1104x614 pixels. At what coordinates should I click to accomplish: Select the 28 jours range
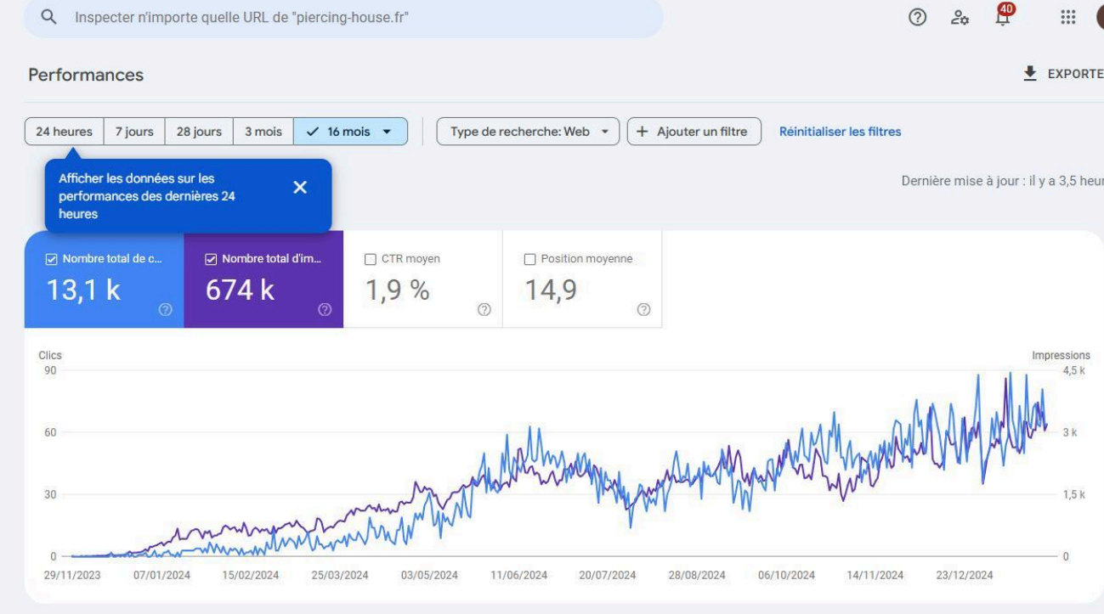pyautogui.click(x=199, y=132)
